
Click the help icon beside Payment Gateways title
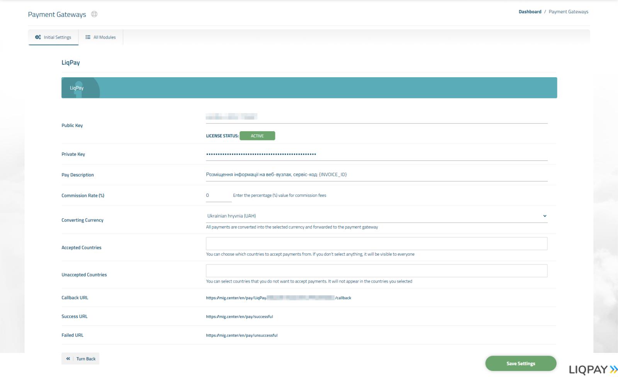(94, 14)
